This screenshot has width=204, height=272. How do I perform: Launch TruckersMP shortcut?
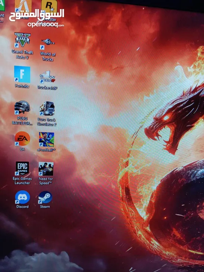(x=47, y=77)
